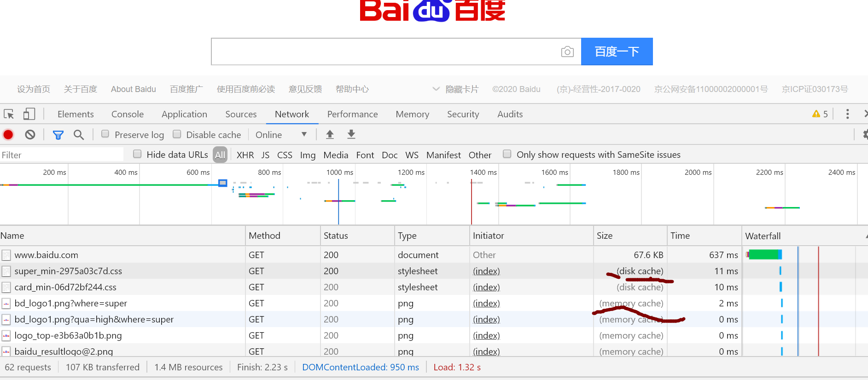Click the 1000 ms overview timeline marker
This screenshot has width=868, height=380.
[x=340, y=172]
